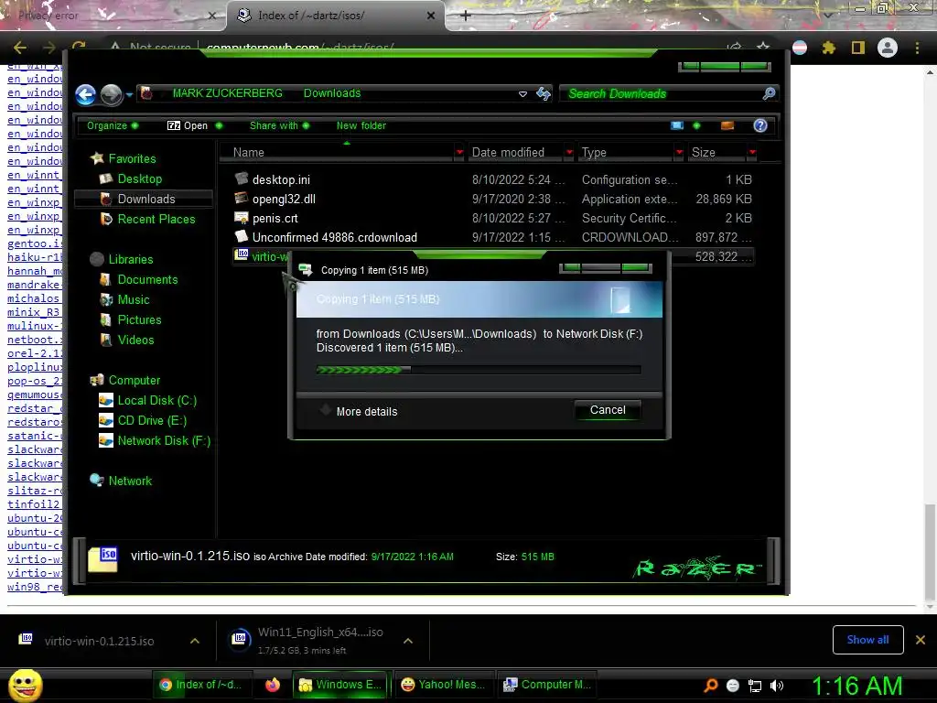Click Show all downloads
The height and width of the screenshot is (703, 937).
(x=867, y=640)
